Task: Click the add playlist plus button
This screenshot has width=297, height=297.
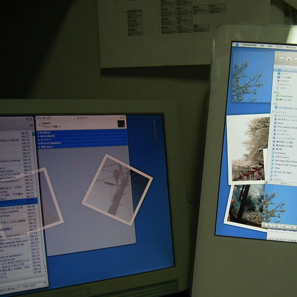Action: click(268, 226)
